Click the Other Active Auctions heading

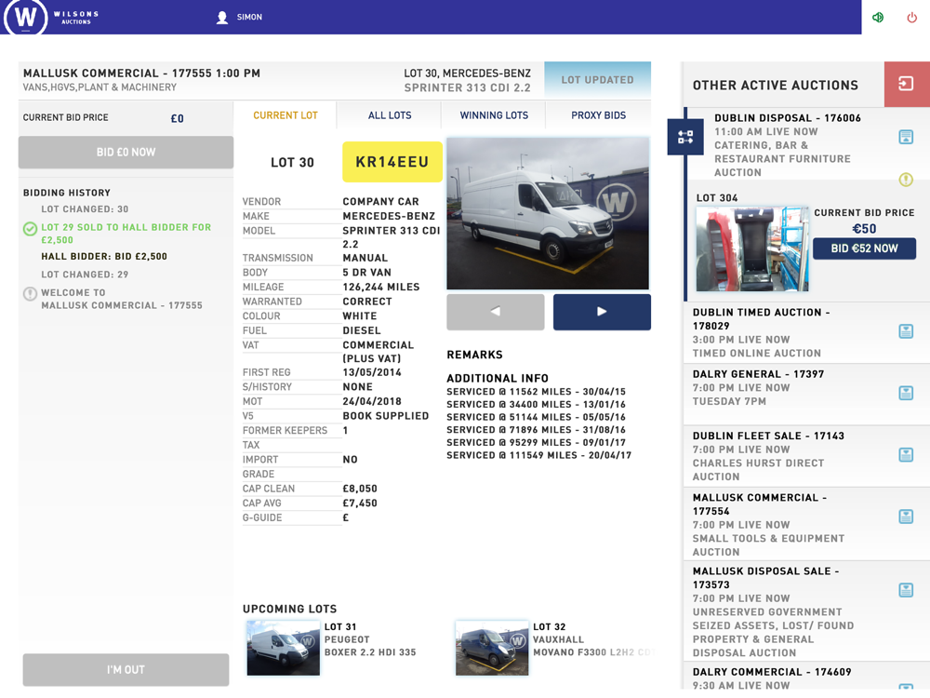point(776,85)
